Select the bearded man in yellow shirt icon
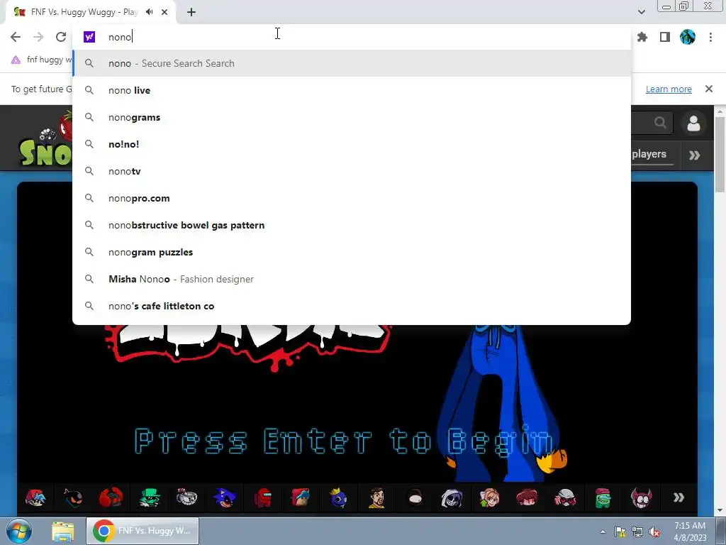Screen dimensions: 726x545 click(376, 497)
